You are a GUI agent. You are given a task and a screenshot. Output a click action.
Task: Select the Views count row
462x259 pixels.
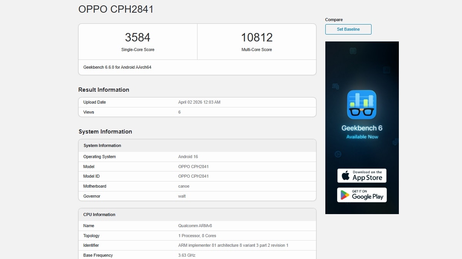click(197, 112)
